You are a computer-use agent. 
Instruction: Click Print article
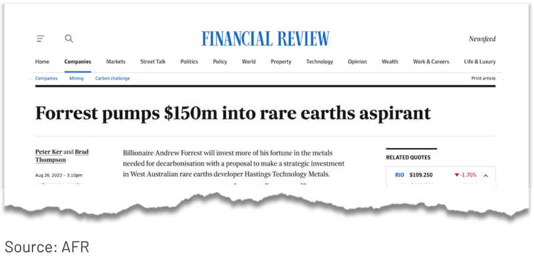tap(483, 78)
